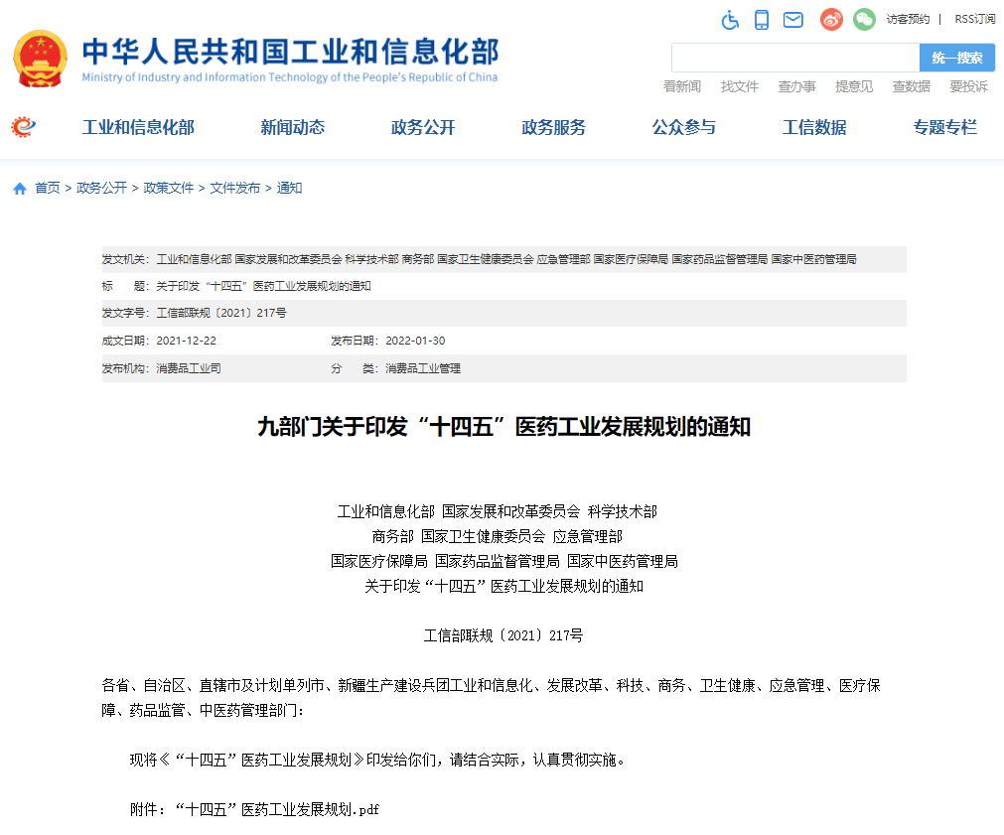Click the email envelope icon
The width and height of the screenshot is (1004, 835).
[792, 20]
